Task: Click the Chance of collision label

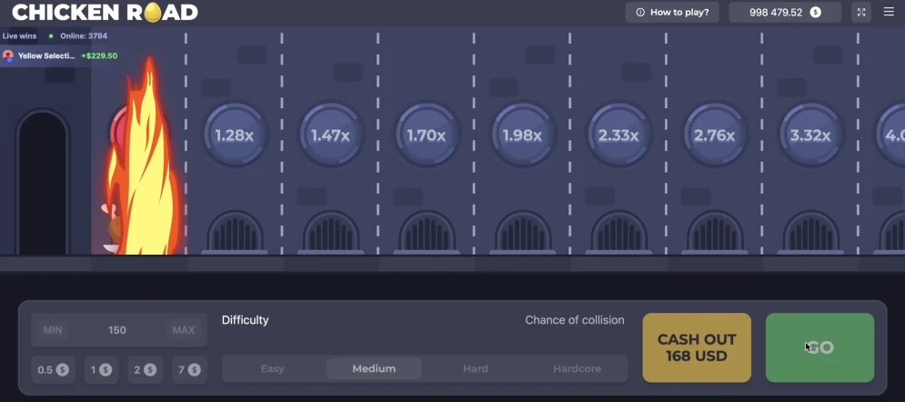Action: 575,320
